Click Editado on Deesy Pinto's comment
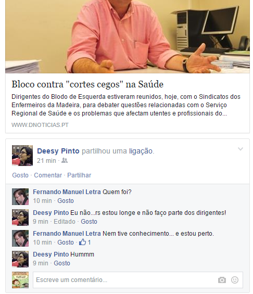 65,222
